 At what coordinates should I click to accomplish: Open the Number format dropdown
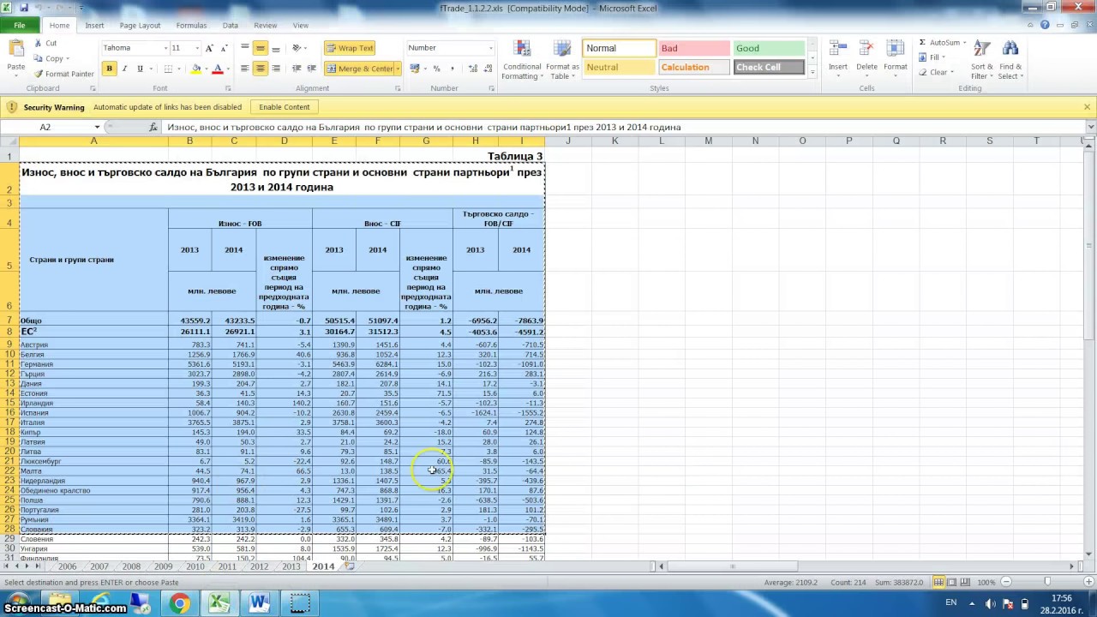pos(451,48)
